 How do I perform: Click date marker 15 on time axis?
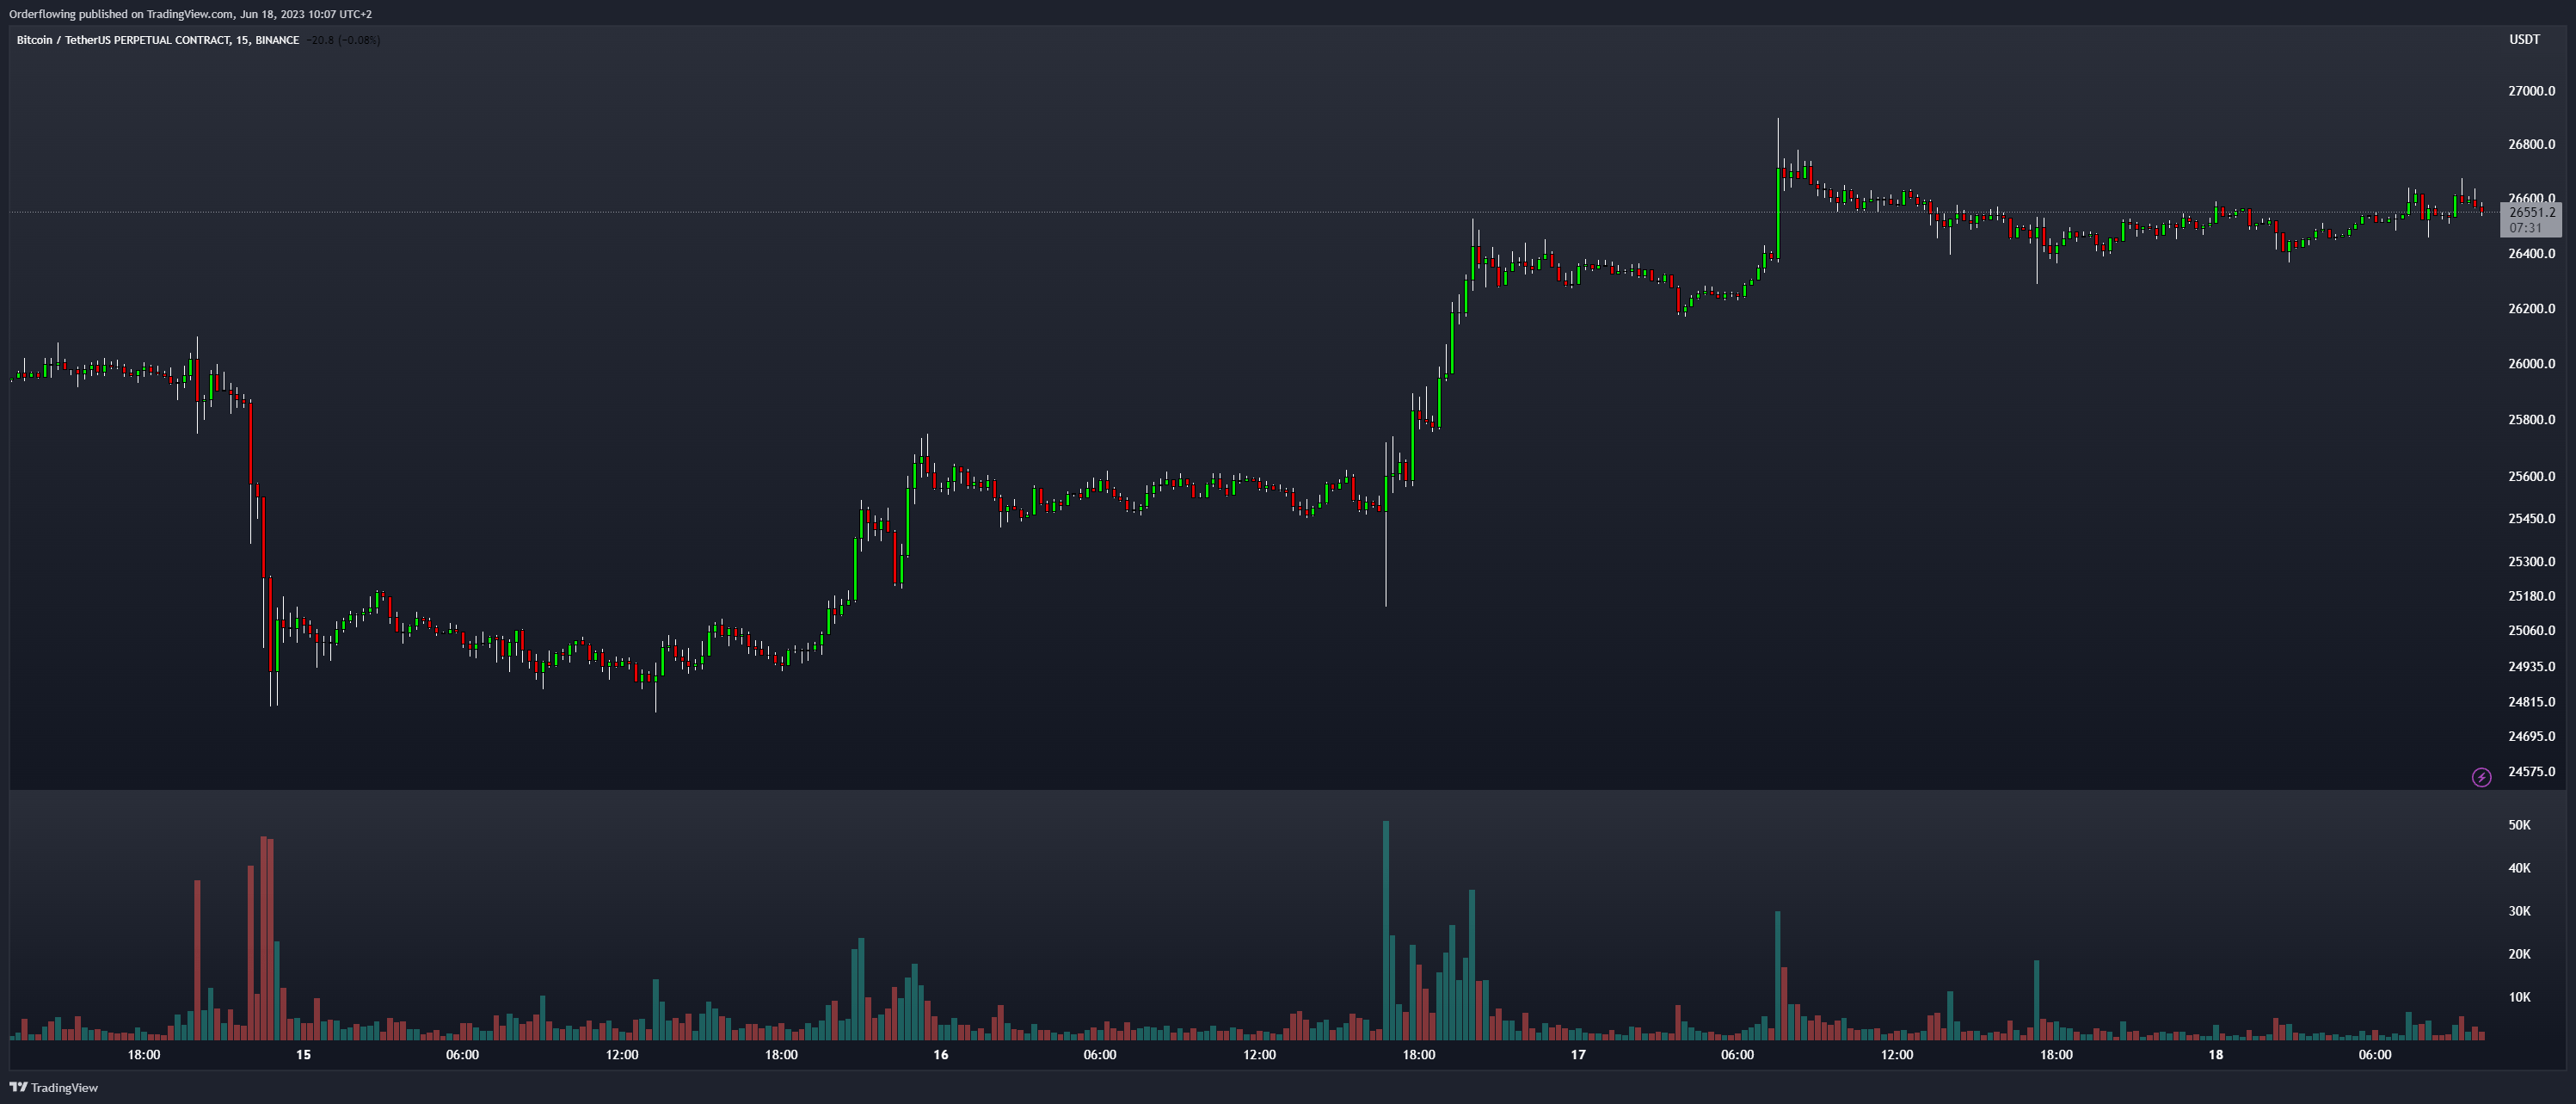click(303, 1055)
